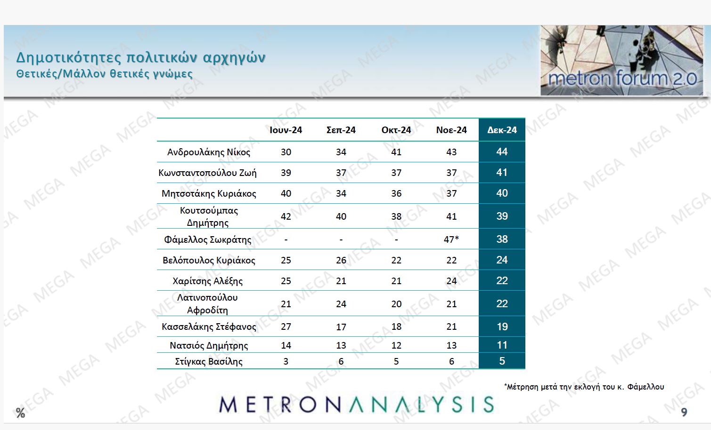Click the percent symbol in the bottom-left corner
This screenshot has height=430, width=711.
tap(20, 413)
